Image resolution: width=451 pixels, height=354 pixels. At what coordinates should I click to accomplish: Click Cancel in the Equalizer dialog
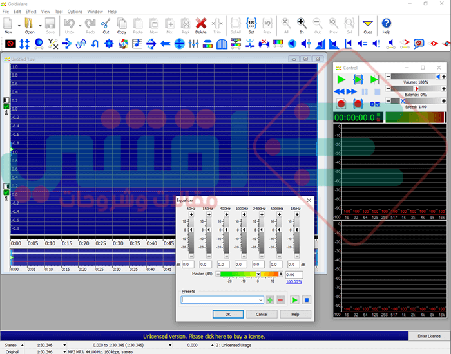[262, 314]
